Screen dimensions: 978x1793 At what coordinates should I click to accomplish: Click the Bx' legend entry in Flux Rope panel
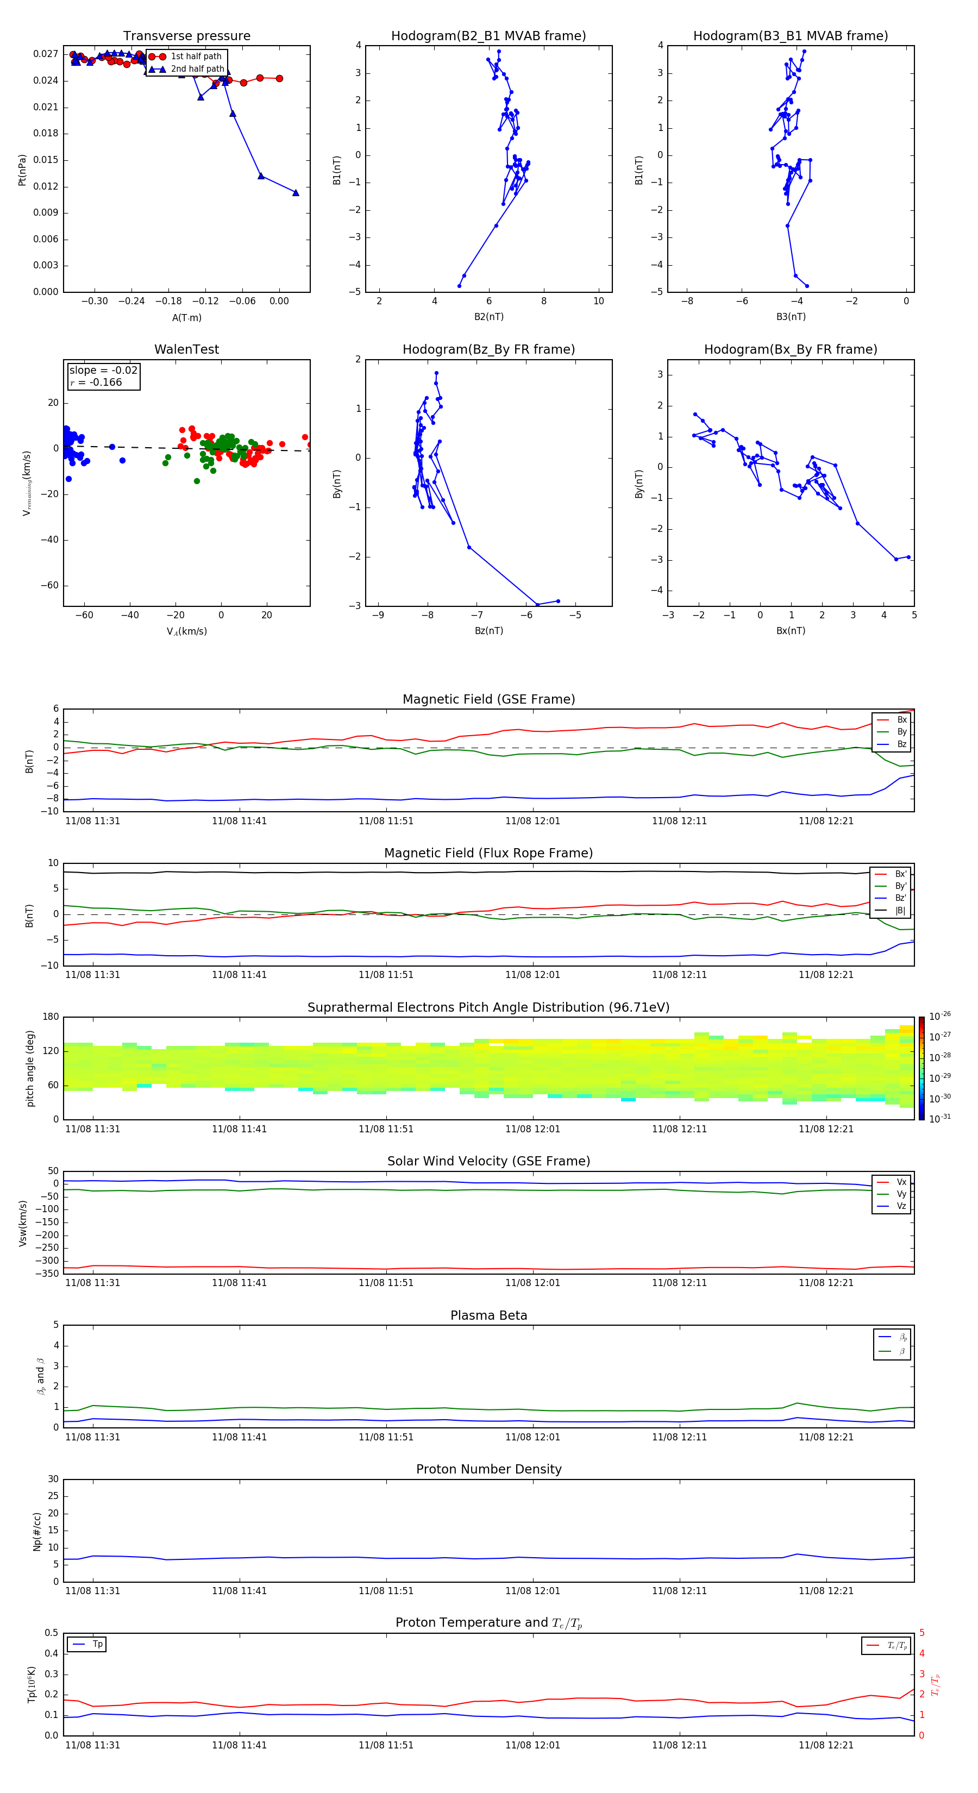[891, 874]
